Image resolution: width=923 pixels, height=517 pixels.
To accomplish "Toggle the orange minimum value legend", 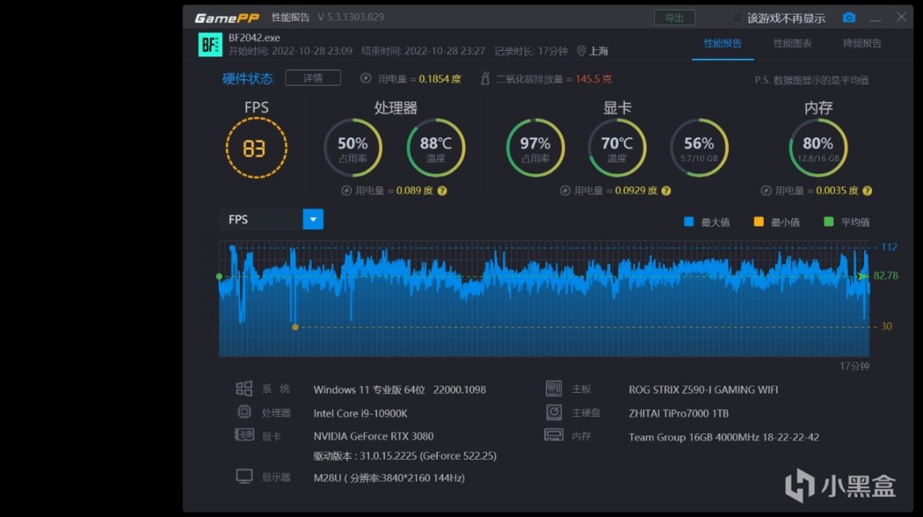I will point(776,222).
